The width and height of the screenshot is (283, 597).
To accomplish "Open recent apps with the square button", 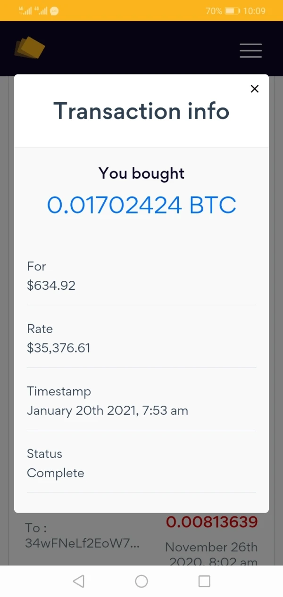I will tap(204, 581).
